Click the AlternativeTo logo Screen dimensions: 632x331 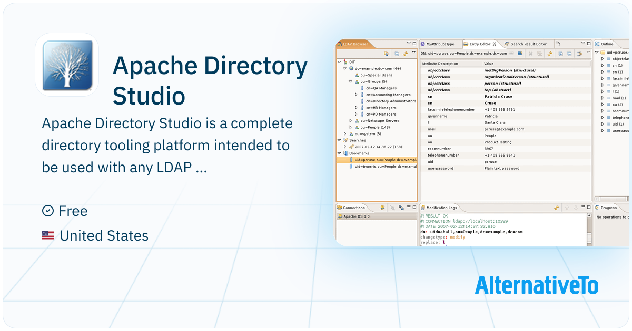pyautogui.click(x=537, y=285)
